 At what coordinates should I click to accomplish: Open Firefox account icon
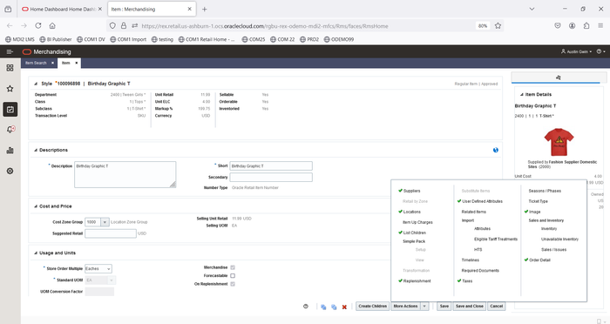572,25
